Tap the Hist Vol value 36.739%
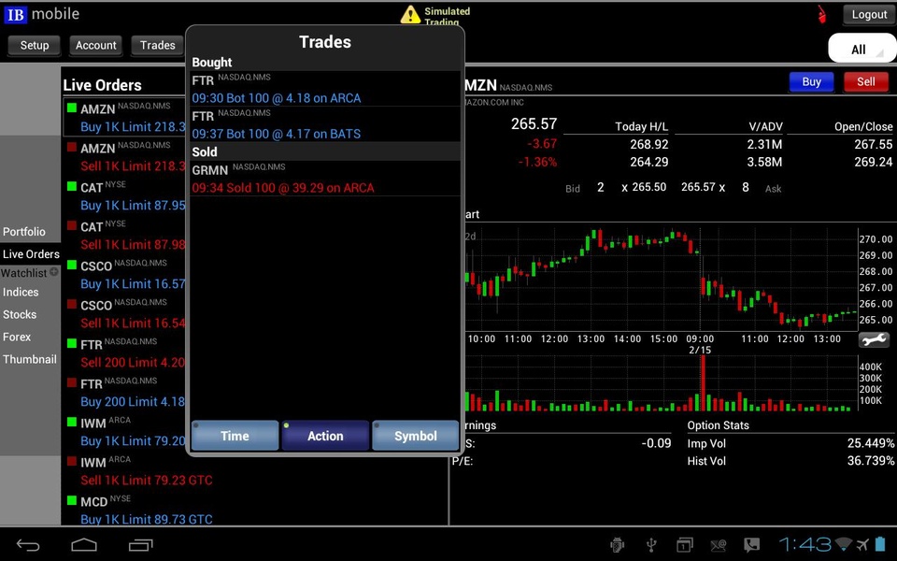Viewport: 897px width, 561px height. (x=871, y=461)
